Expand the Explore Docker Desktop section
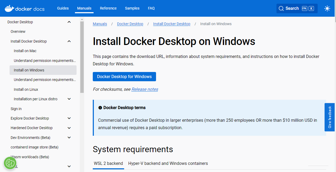Image resolution: width=336 pixels, height=172 pixels. 69,118
